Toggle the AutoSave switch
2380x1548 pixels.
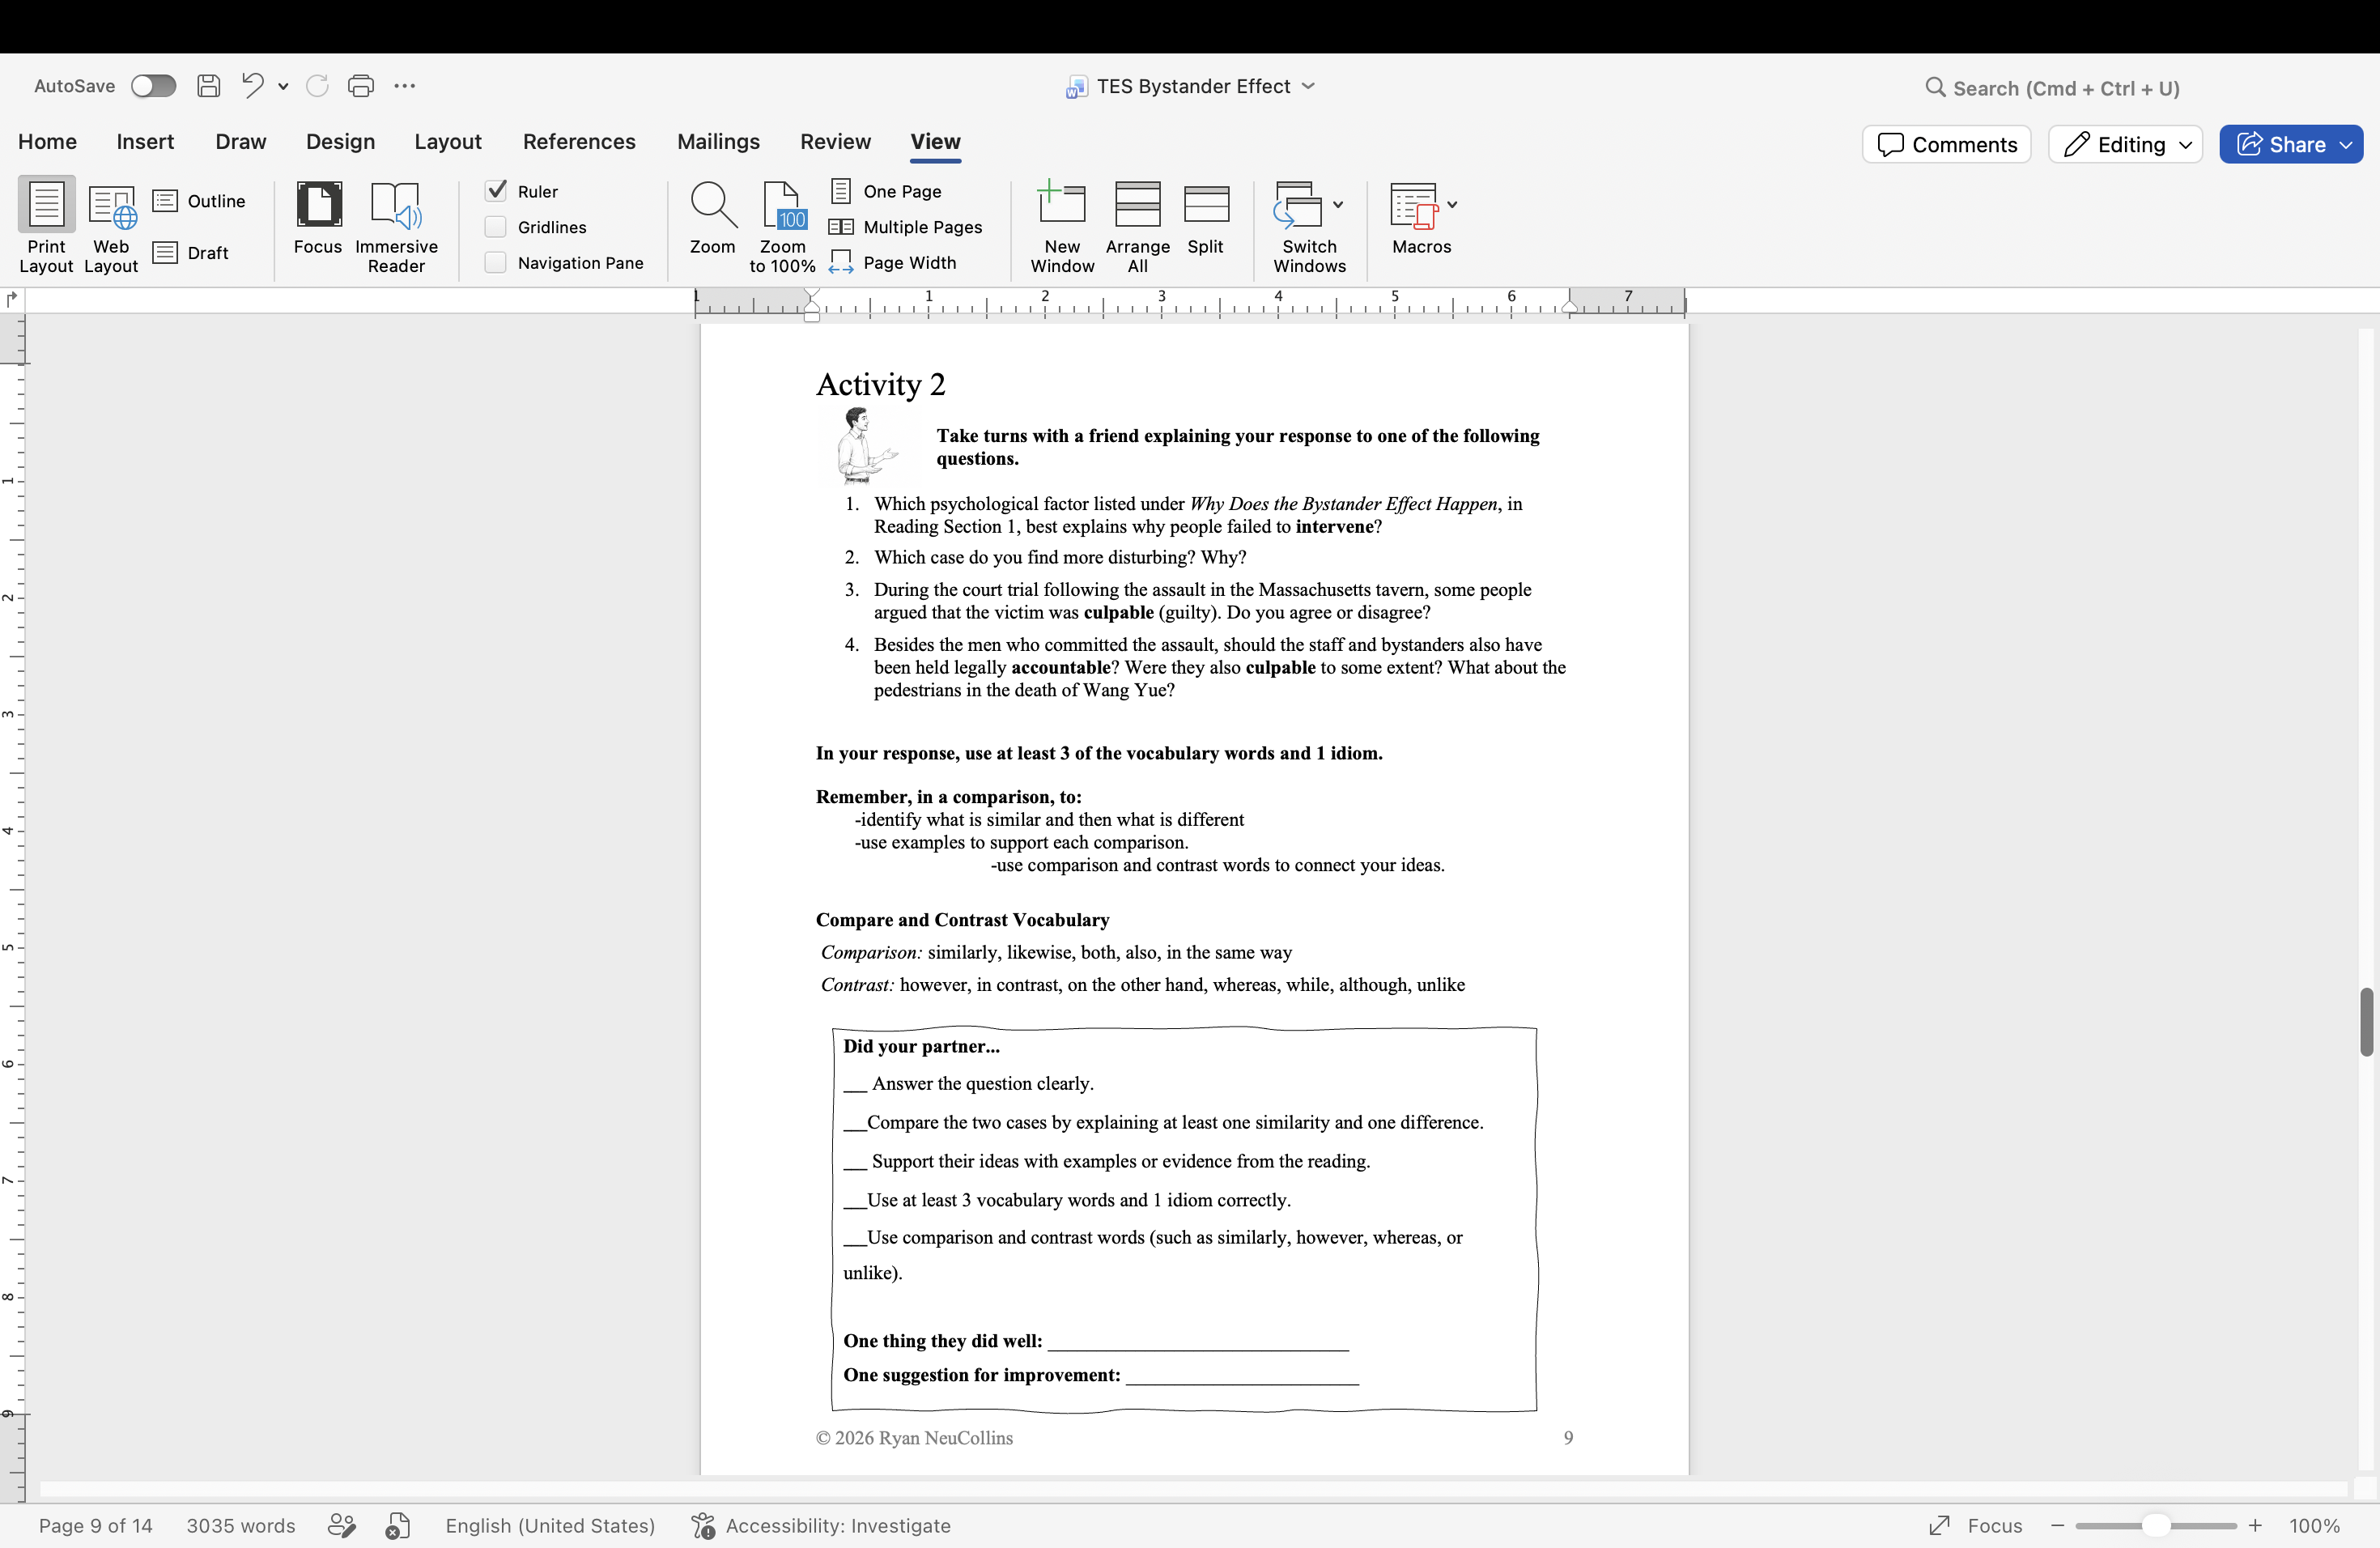coord(153,86)
